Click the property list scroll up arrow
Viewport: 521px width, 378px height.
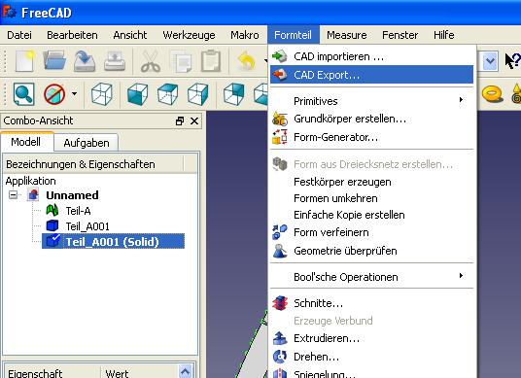click(185, 371)
